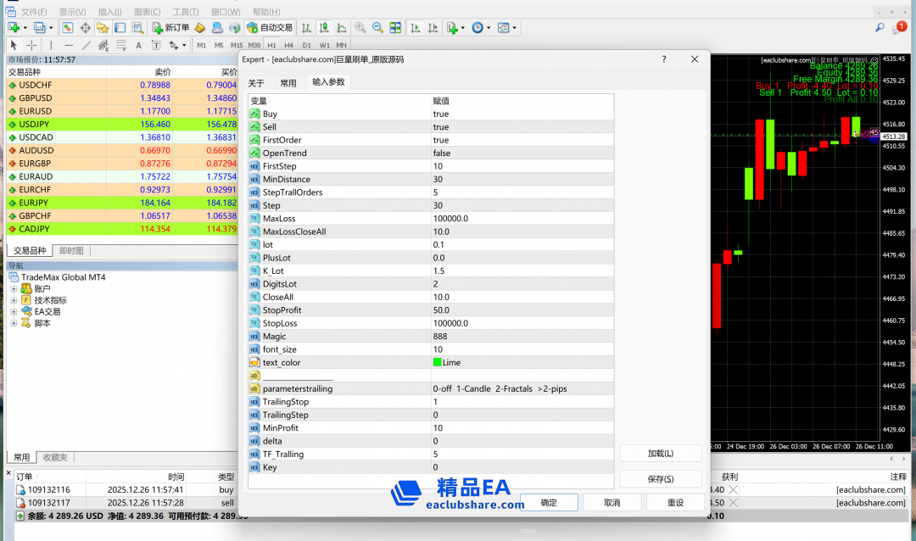The image size is (916, 541).
Task: Toggle the candlestick chart mode button
Action: (x=322, y=27)
